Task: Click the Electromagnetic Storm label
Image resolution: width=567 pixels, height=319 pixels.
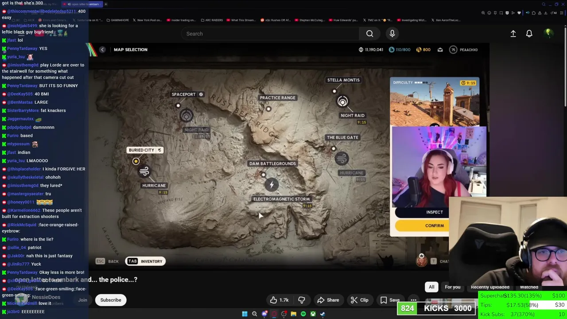Action: pos(281,199)
